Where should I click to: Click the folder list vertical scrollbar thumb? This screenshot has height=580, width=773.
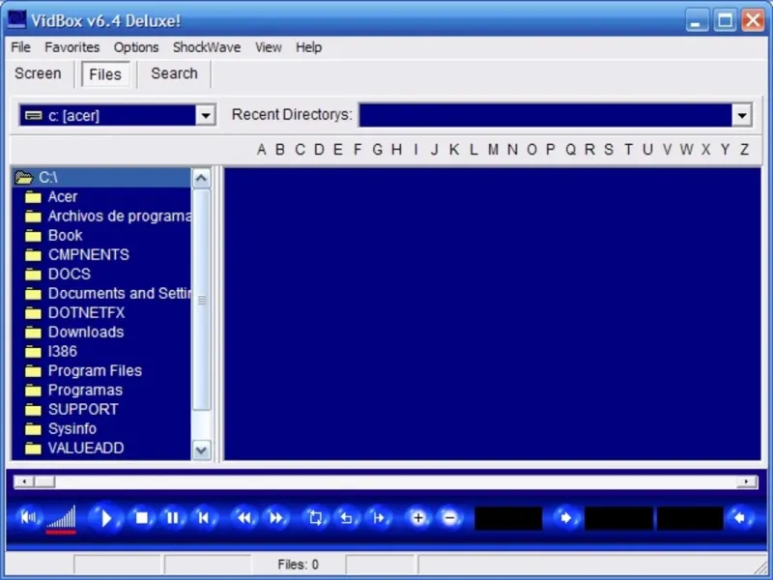click(x=201, y=300)
